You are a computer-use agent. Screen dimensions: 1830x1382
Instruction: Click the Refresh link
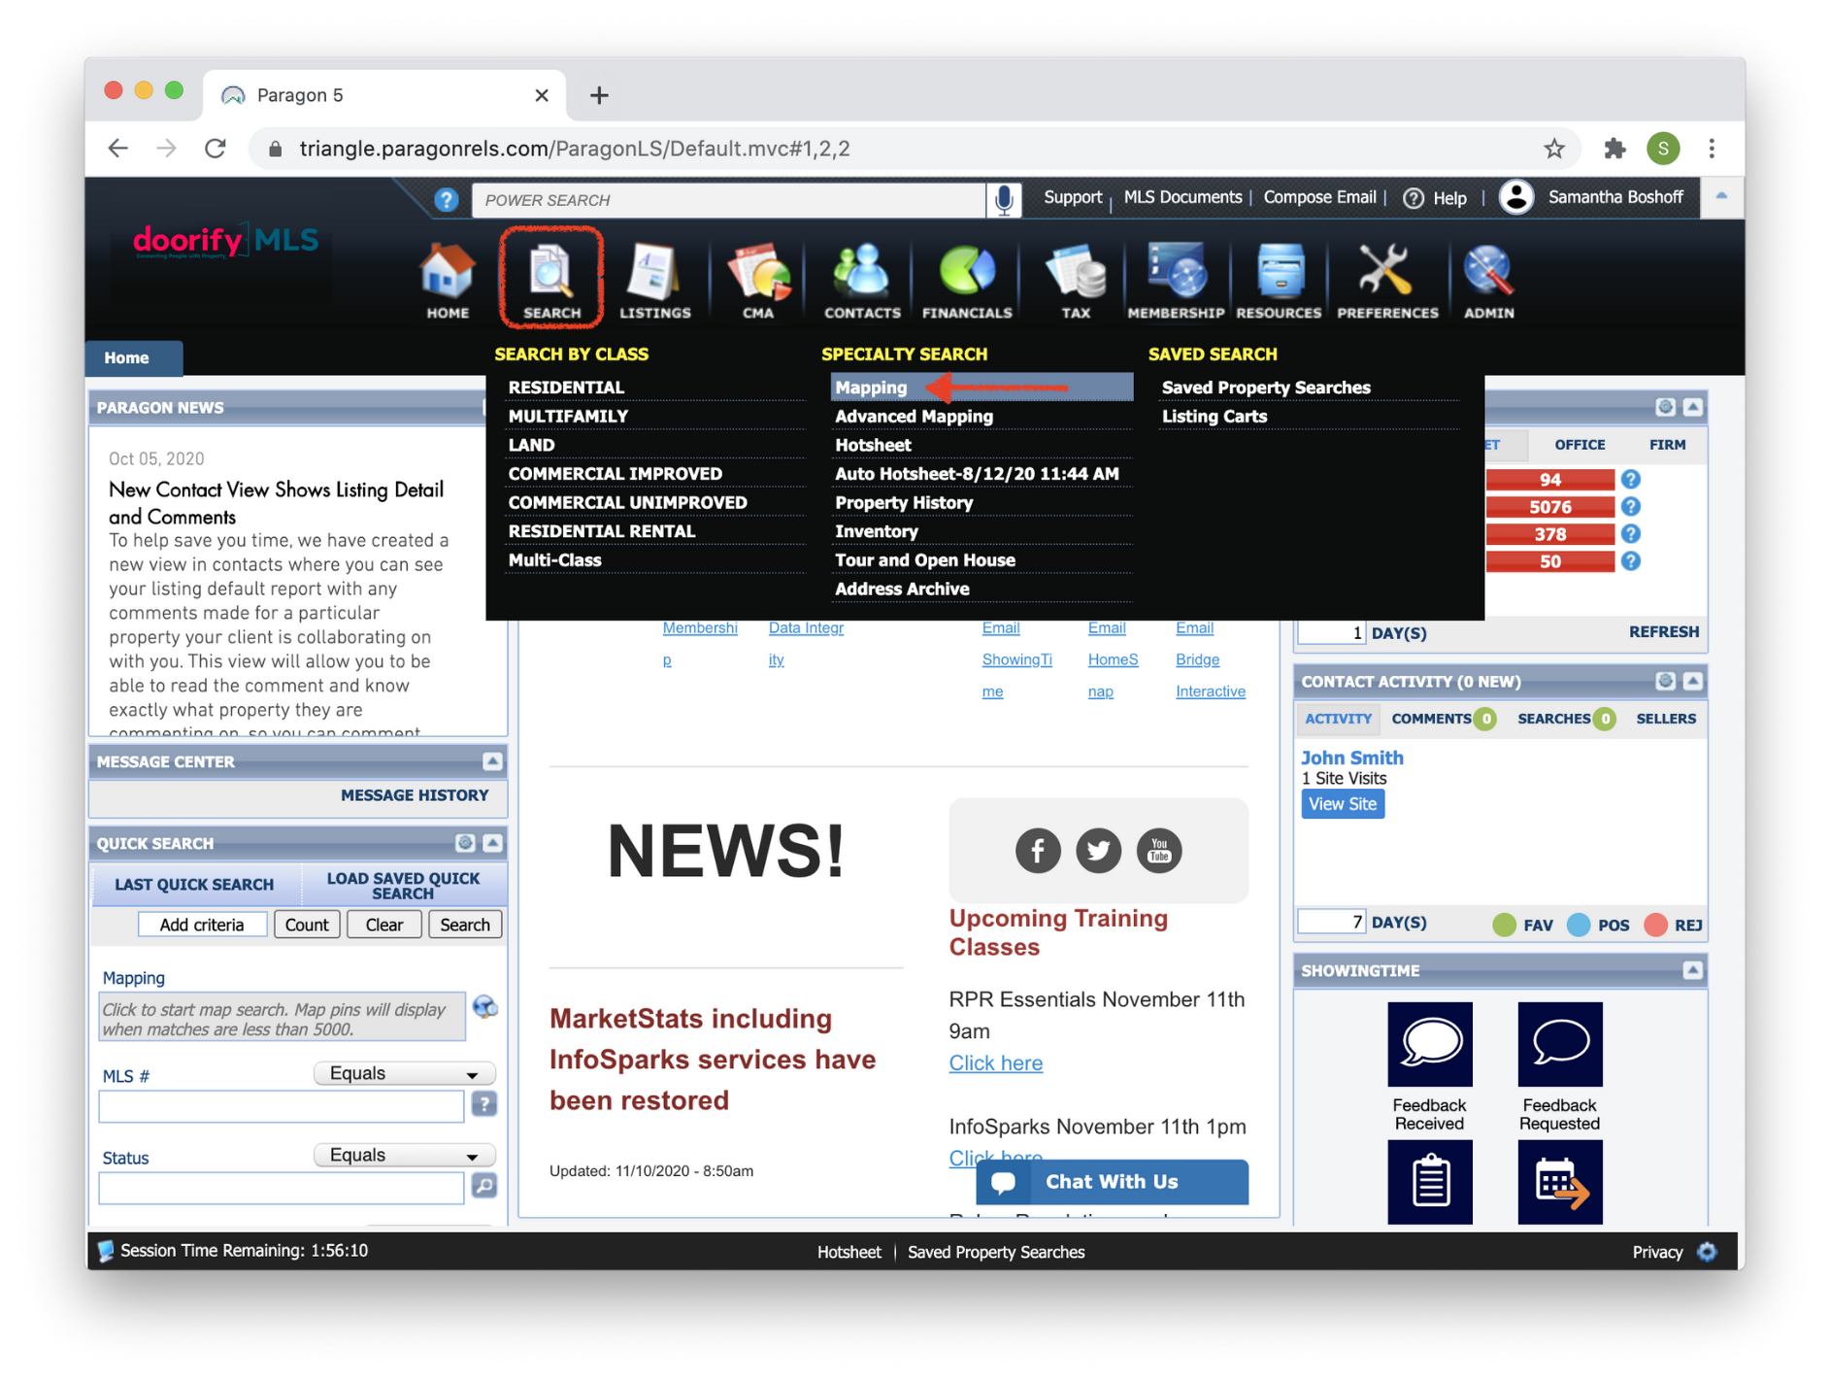[1664, 632]
